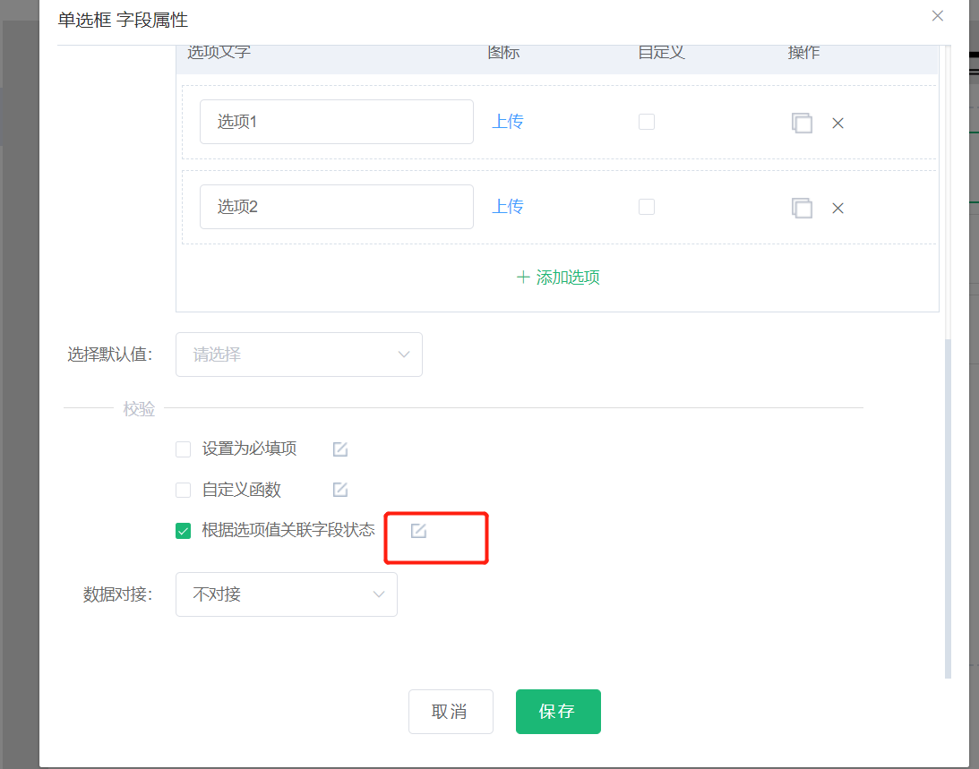The width and height of the screenshot is (979, 769).
Task: Click 添加选项 to add an option
Action: (x=558, y=278)
